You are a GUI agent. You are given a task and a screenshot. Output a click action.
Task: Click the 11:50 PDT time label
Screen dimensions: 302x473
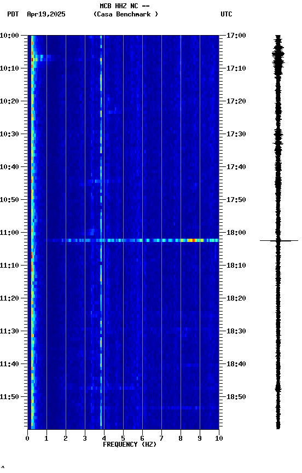9,397
